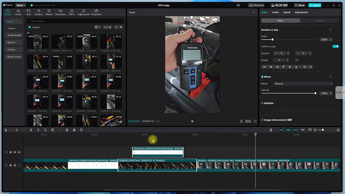
Task: Click the Rotate icon in timeline toolbar
Action: pyautogui.click(x=81, y=130)
